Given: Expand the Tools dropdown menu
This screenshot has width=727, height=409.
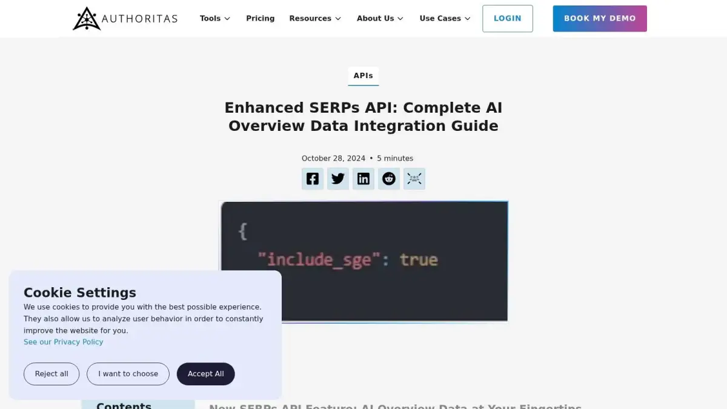Looking at the screenshot, I should (215, 18).
